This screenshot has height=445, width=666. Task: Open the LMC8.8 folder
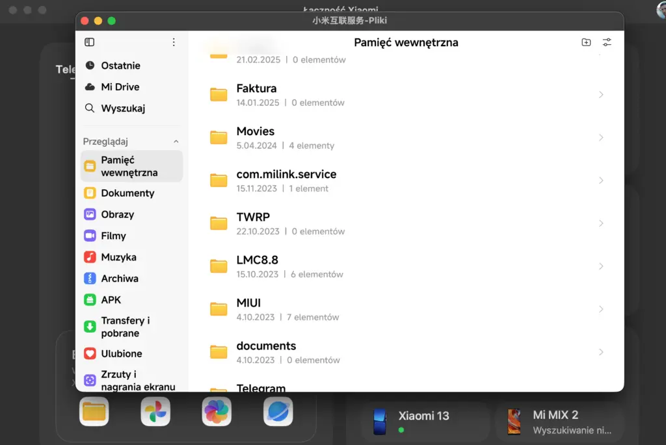click(x=258, y=266)
